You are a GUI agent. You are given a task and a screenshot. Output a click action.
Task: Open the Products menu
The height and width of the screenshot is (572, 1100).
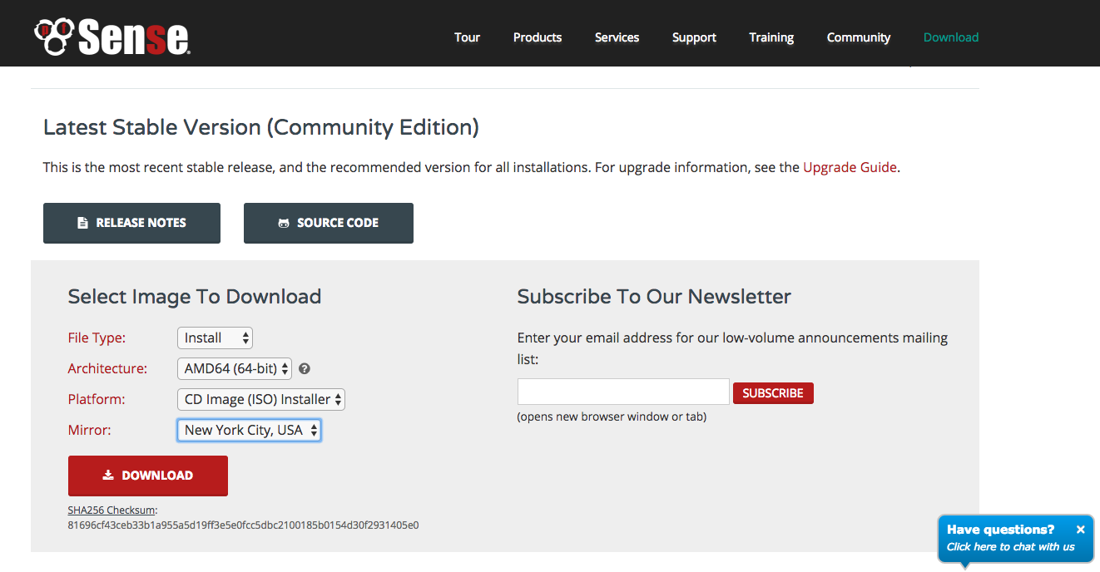537,37
